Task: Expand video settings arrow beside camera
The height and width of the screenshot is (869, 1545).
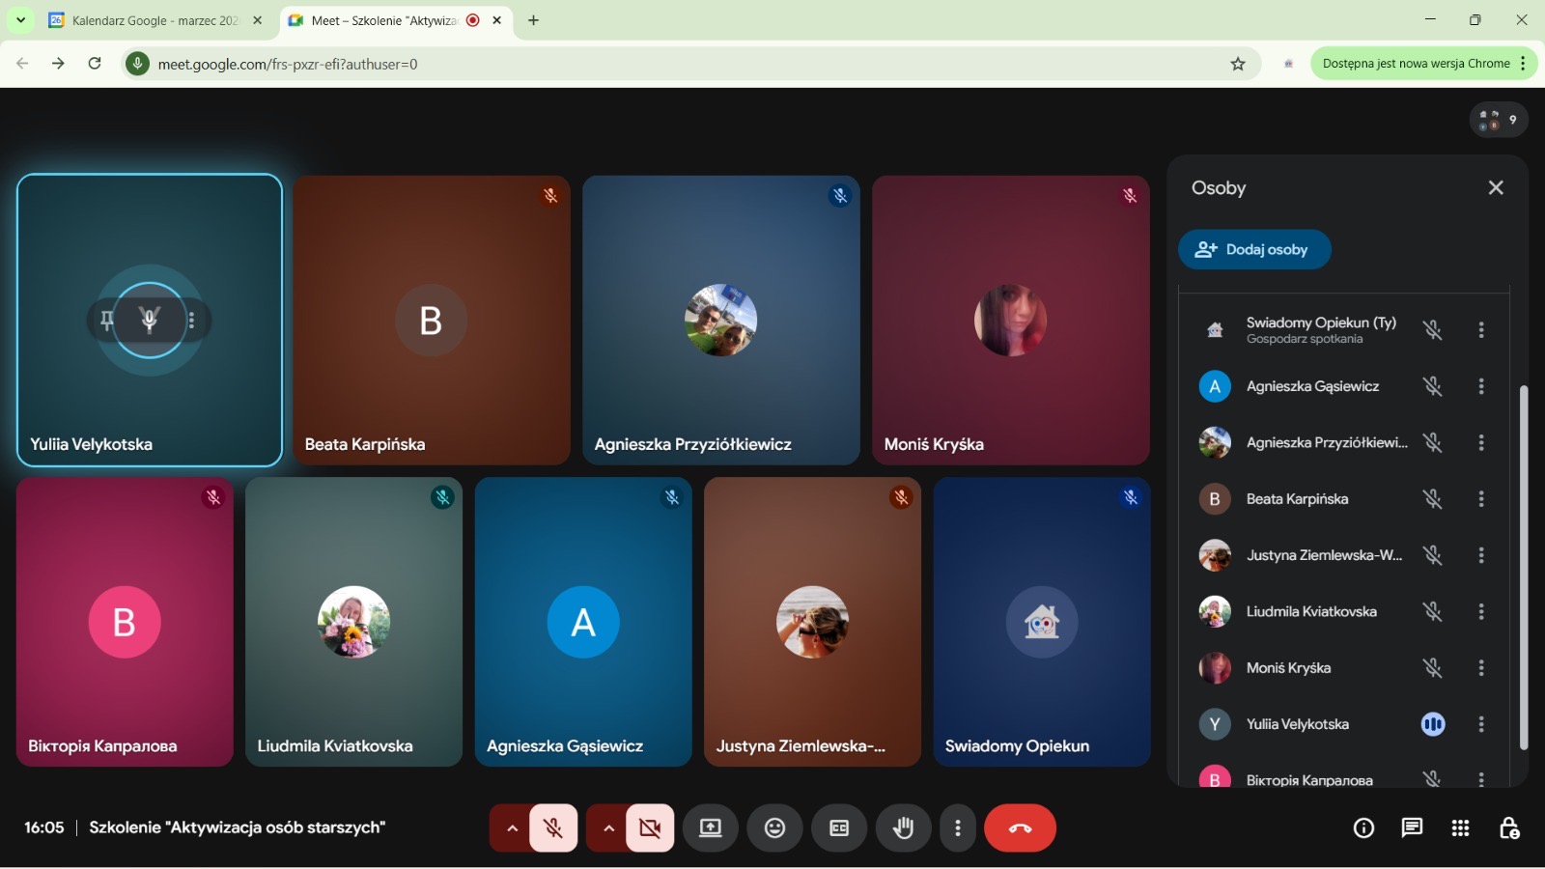Action: pyautogui.click(x=608, y=828)
